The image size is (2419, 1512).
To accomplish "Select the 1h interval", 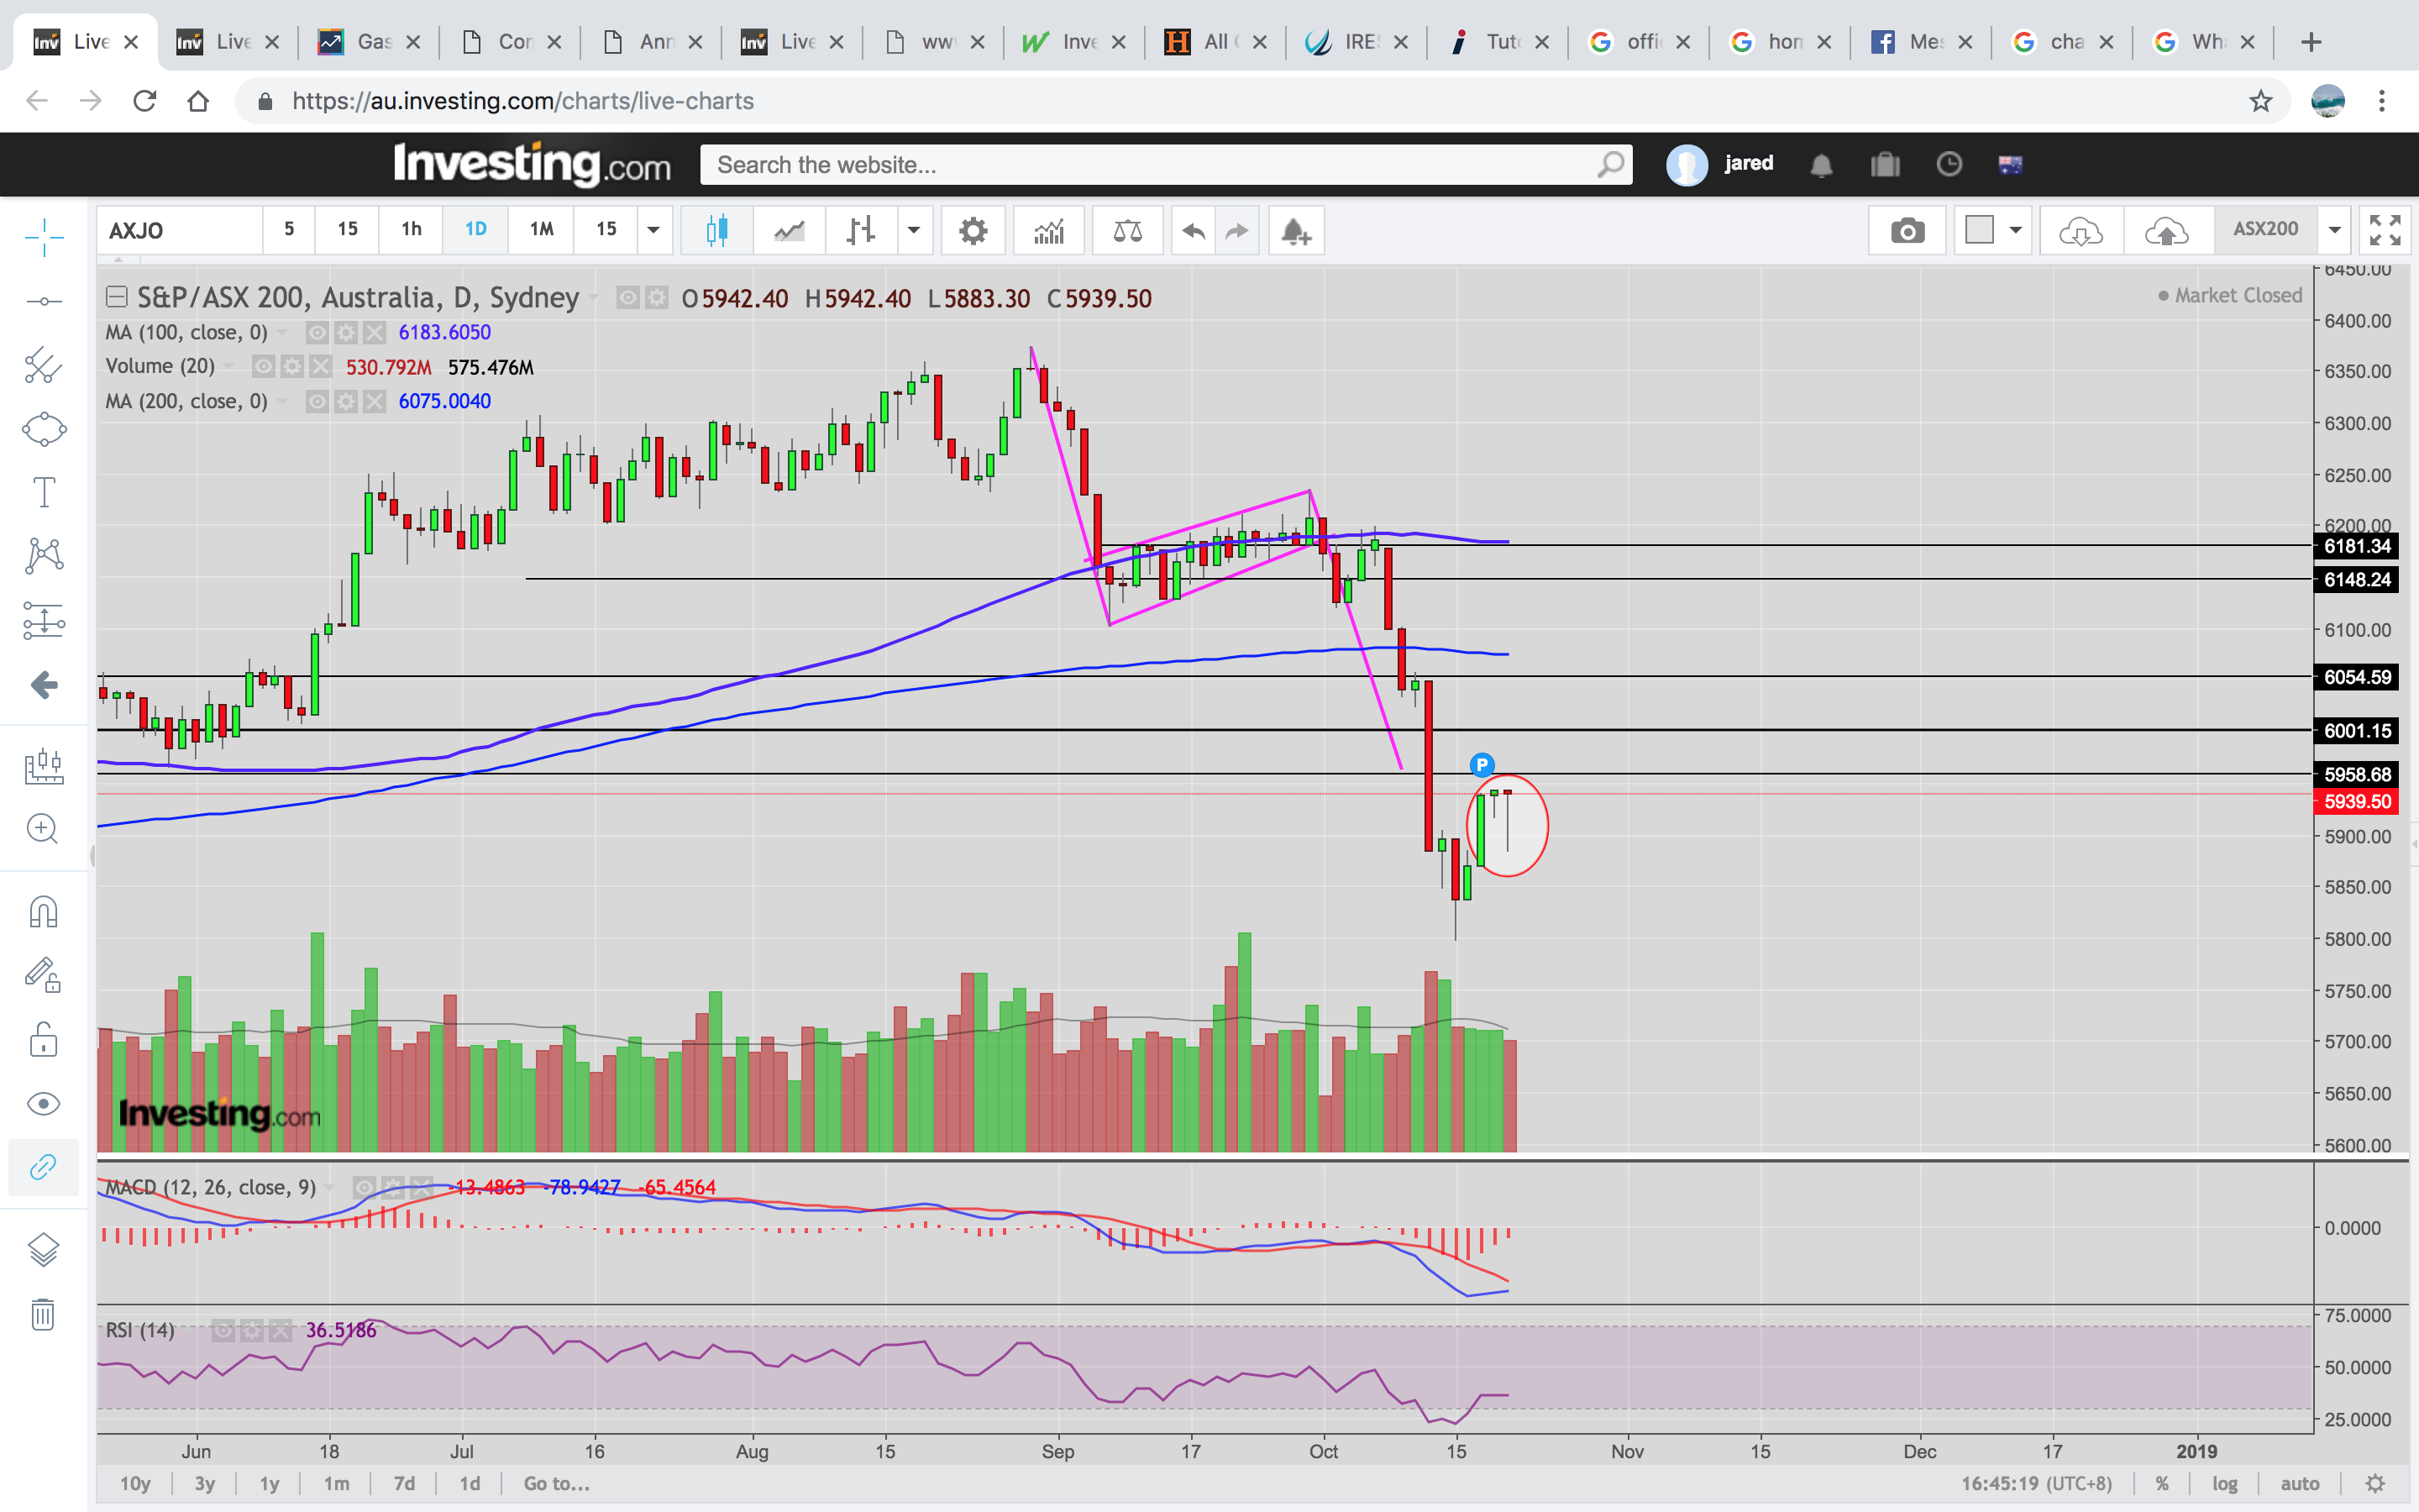I will click(x=411, y=229).
